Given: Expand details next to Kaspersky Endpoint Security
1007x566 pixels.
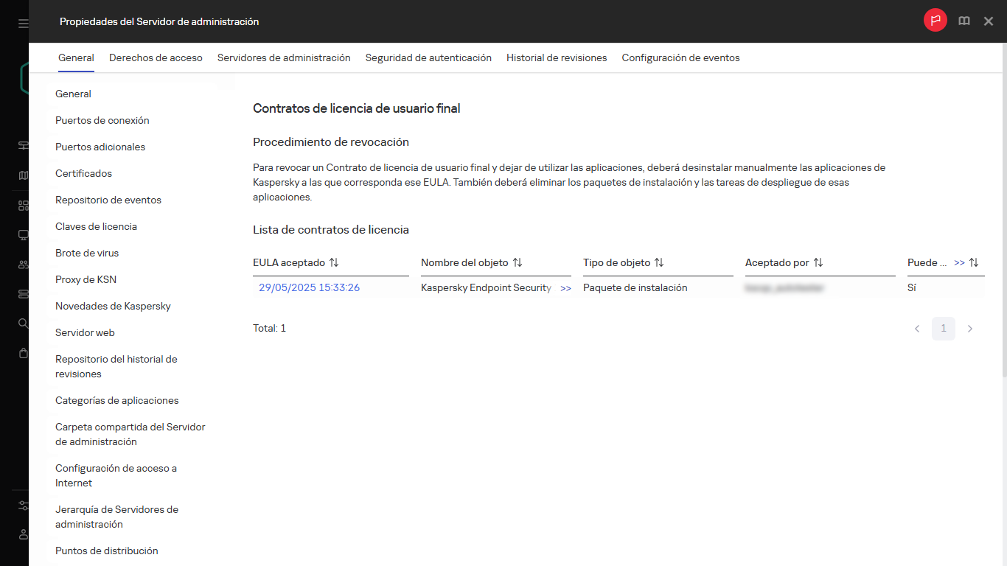Looking at the screenshot, I should [565, 288].
